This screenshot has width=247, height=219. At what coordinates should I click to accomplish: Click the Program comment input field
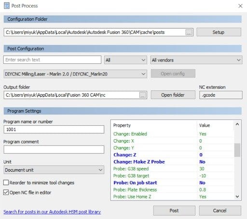click(54, 149)
